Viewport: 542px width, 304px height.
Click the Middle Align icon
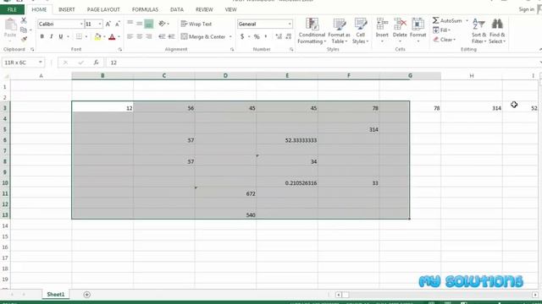(139, 24)
